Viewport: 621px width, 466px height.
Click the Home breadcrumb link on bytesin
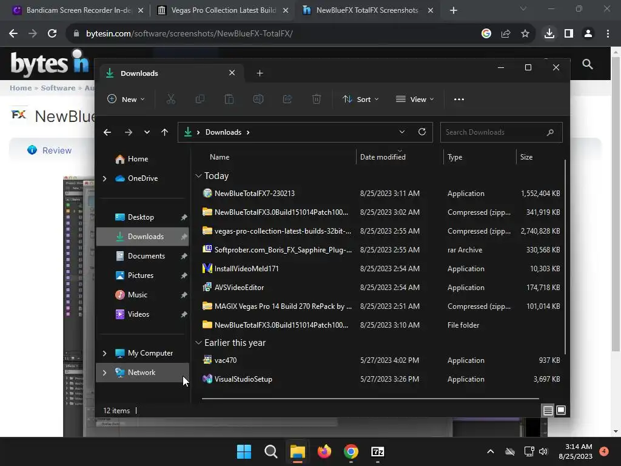[21, 88]
